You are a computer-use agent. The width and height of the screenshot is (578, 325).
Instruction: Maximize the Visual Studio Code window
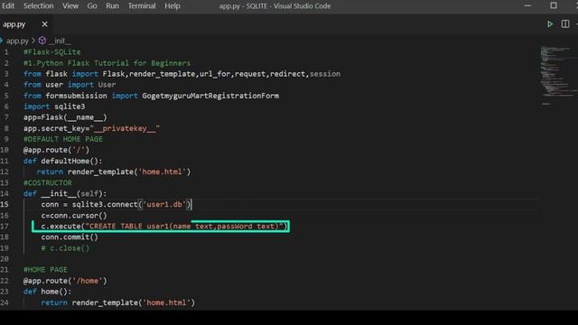(x=554, y=5)
